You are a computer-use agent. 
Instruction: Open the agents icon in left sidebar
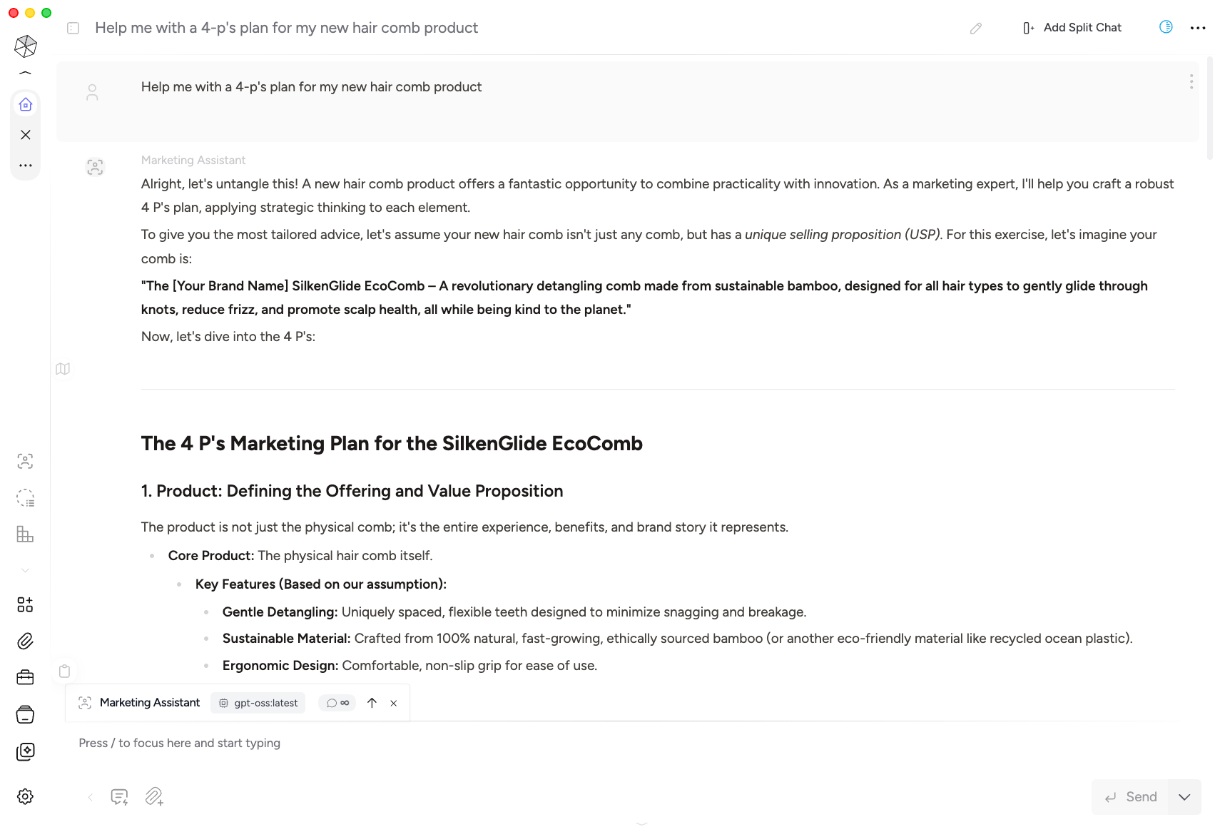(25, 461)
